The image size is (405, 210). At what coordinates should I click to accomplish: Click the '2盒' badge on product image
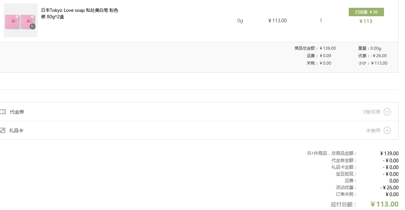[x=33, y=26]
